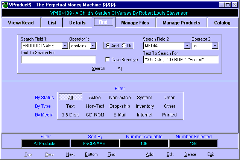Screen dimensions: 240x160
Task: Open the Manage Products tab
Action: click(x=181, y=23)
